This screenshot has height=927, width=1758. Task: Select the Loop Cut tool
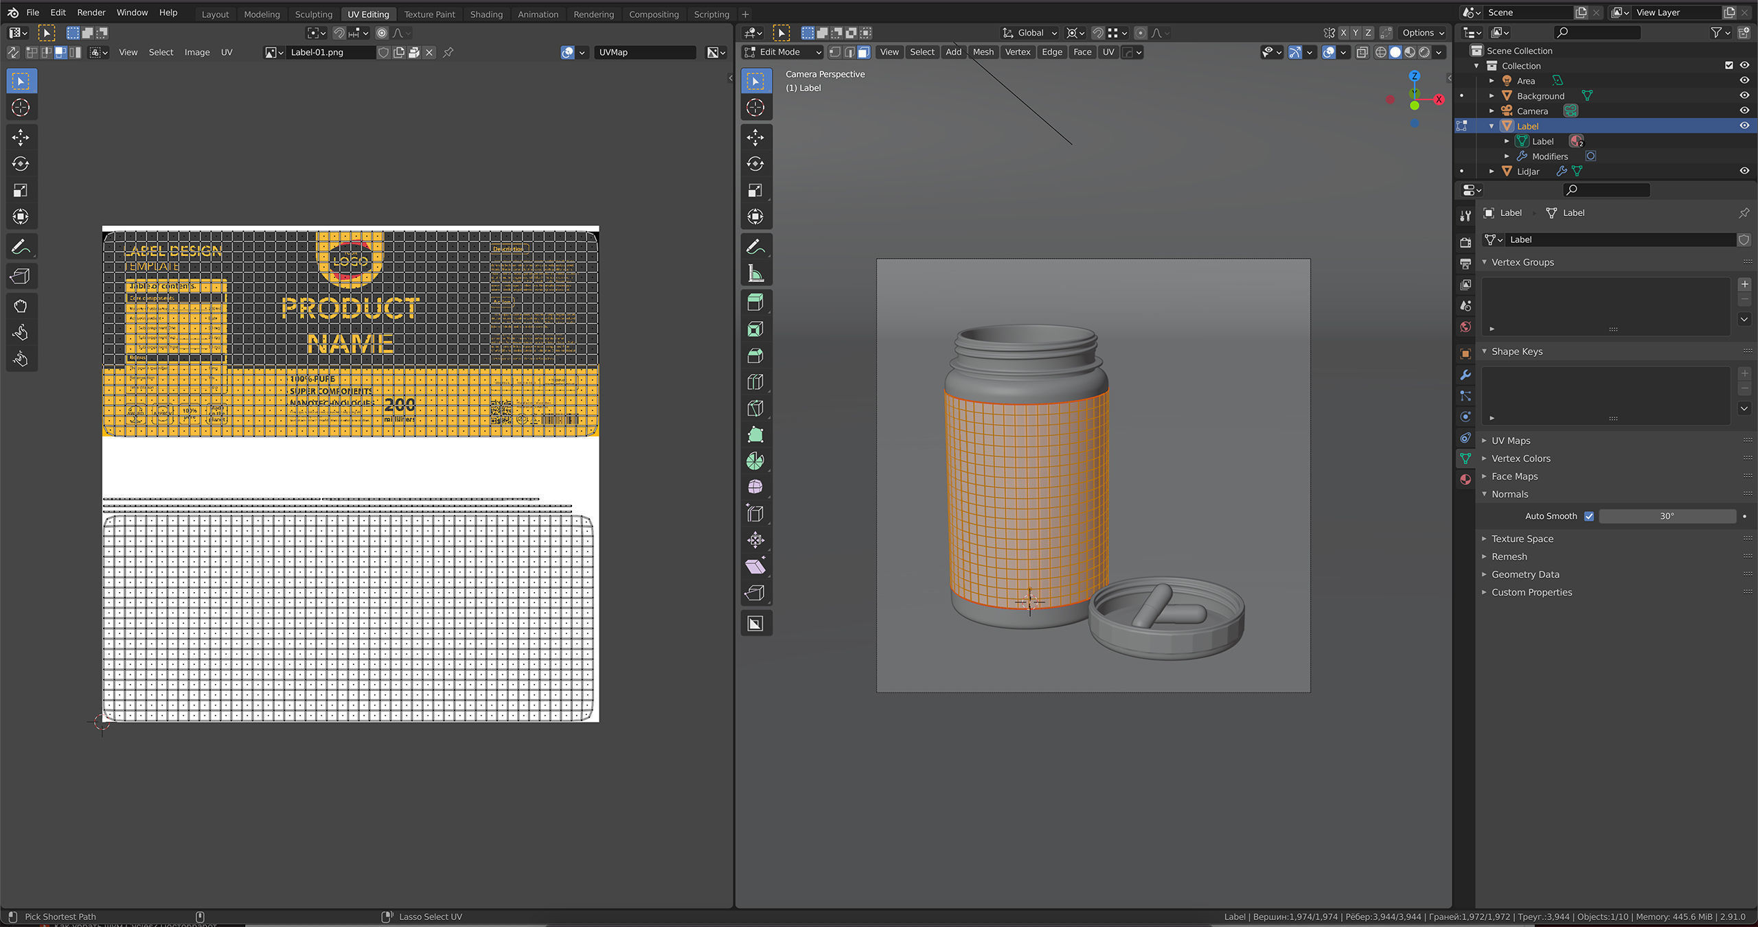(755, 382)
